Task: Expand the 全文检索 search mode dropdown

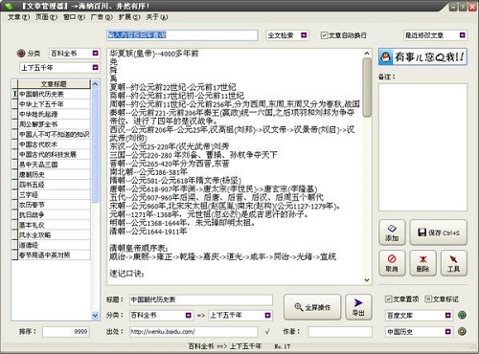Action: click(x=304, y=35)
